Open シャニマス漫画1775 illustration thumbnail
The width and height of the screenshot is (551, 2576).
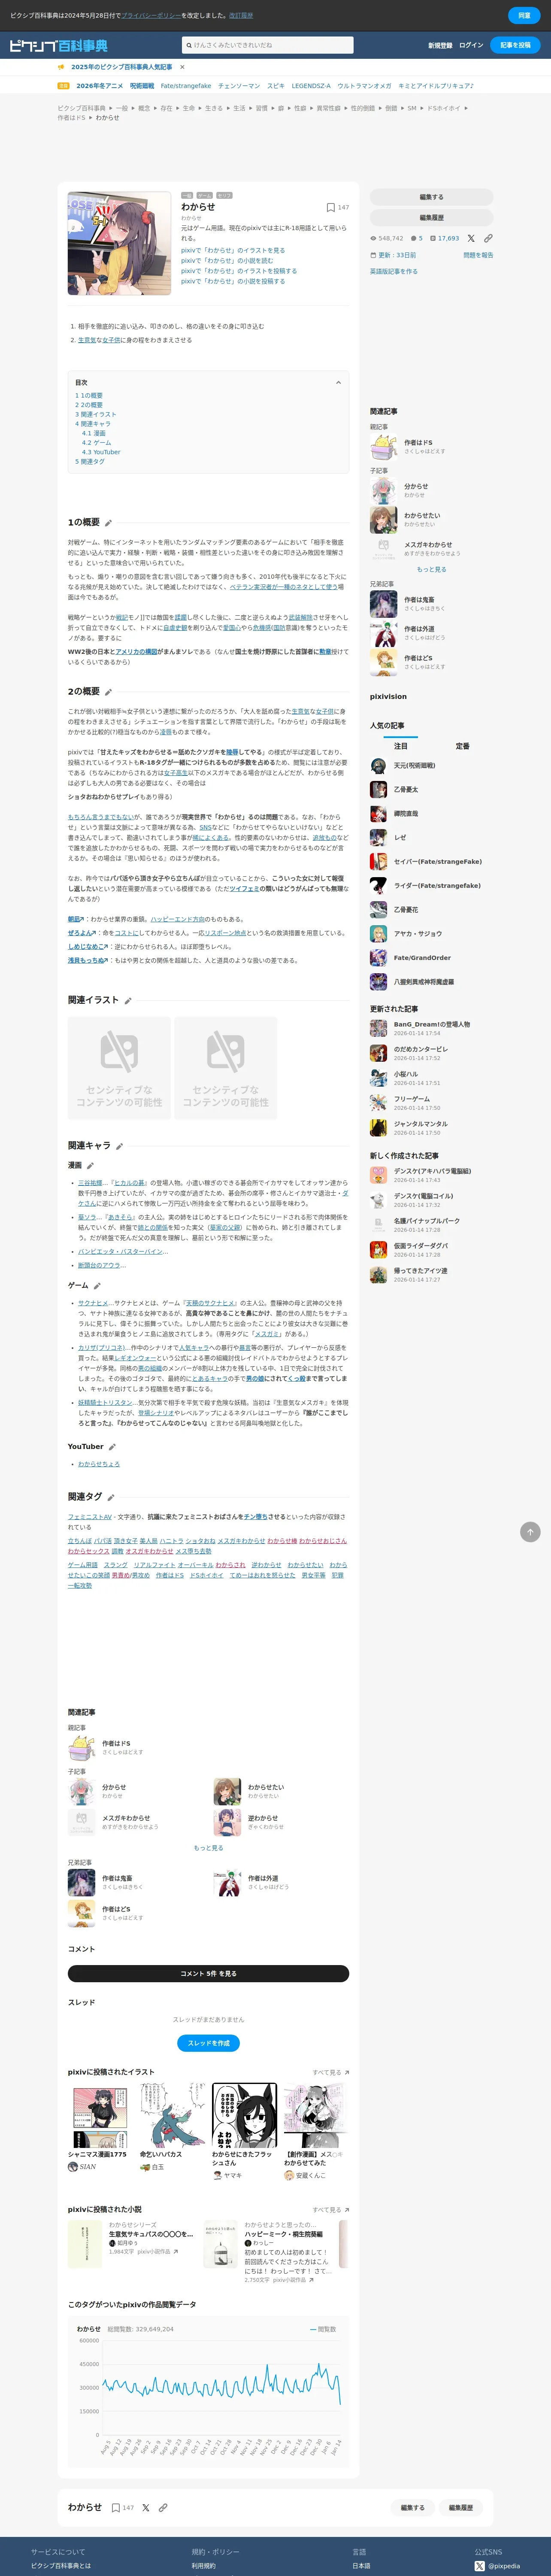coord(100,2115)
